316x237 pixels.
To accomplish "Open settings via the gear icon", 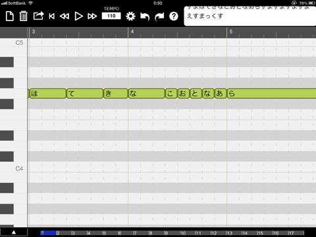I will click(130, 16).
